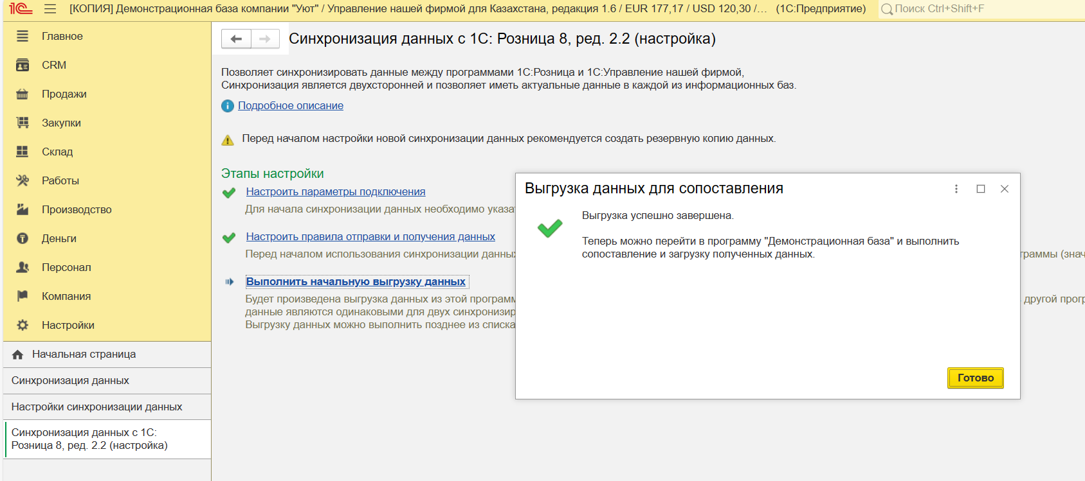Open the Подробное описание link
The image size is (1085, 481).
[291, 105]
